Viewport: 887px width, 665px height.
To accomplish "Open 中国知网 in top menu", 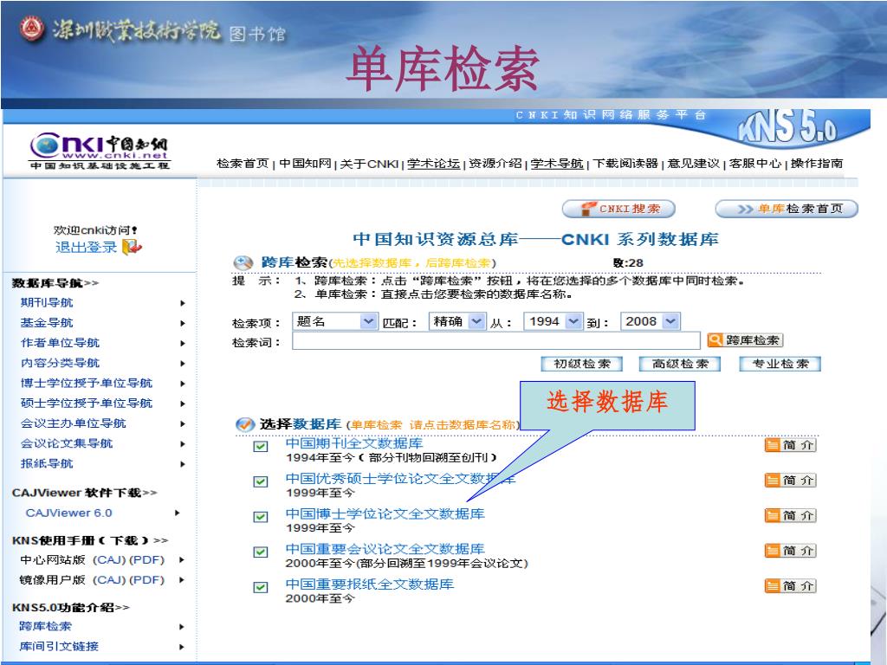I will click(x=305, y=164).
